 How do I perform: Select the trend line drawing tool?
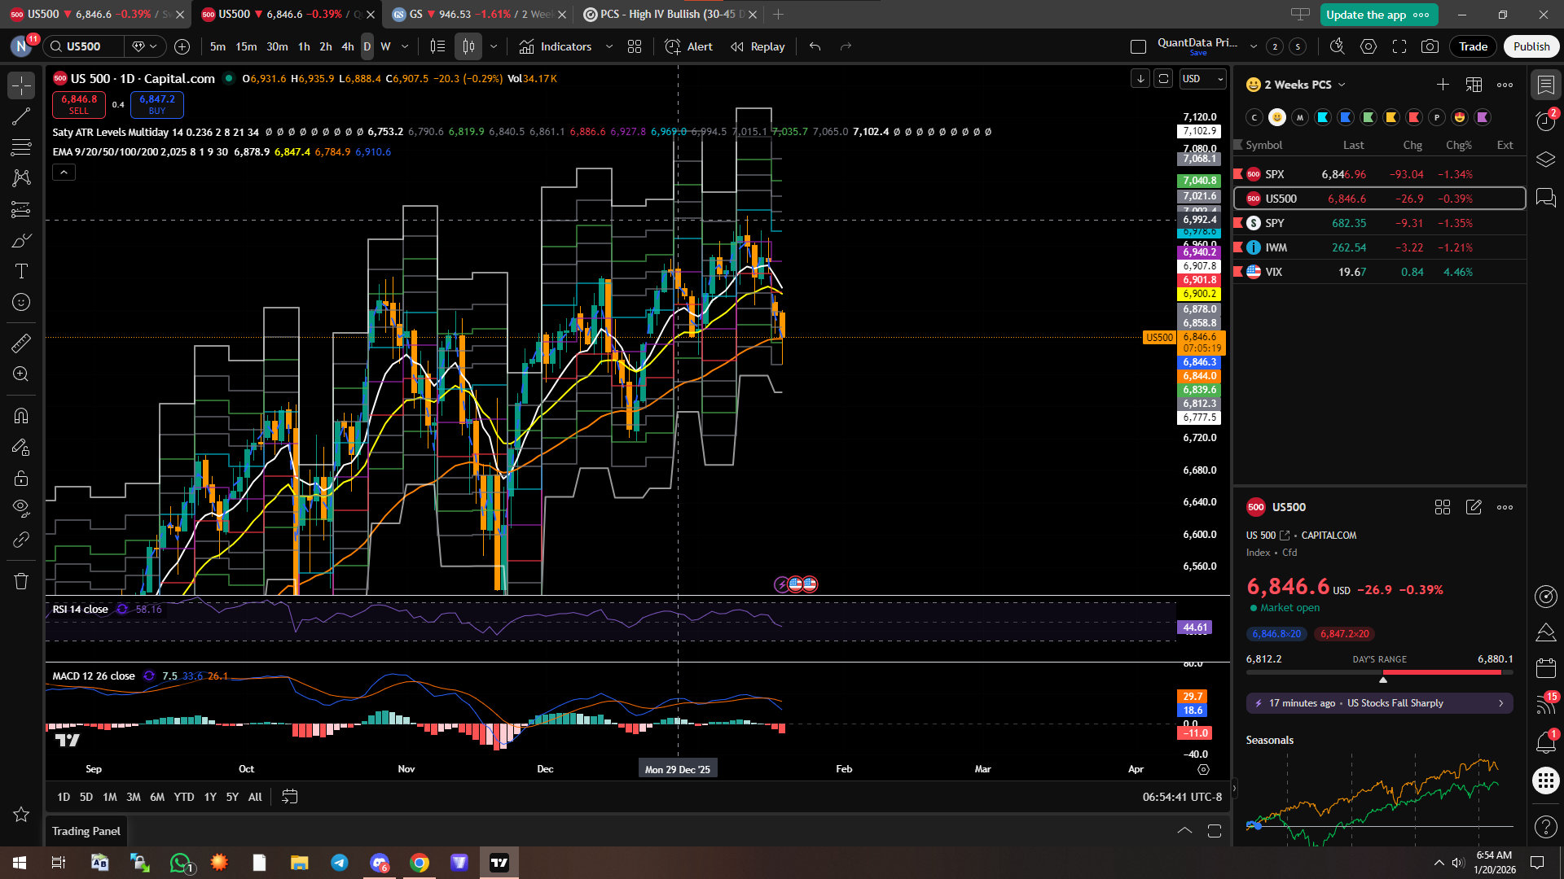point(21,116)
